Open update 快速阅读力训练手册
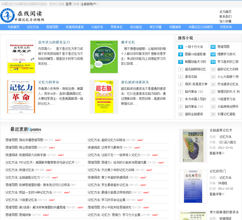The image size is (242, 220). pyautogui.click(x=33, y=155)
